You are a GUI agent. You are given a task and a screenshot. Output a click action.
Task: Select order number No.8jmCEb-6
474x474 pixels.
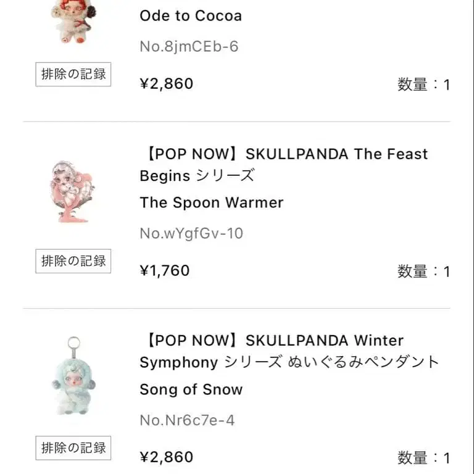pyautogui.click(x=189, y=47)
